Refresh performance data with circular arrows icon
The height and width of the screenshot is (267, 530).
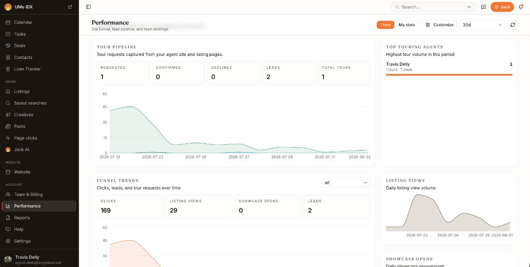pos(513,25)
